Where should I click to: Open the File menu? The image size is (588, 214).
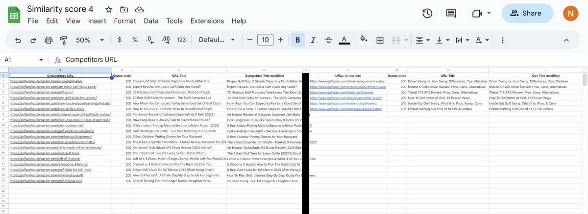[33, 21]
